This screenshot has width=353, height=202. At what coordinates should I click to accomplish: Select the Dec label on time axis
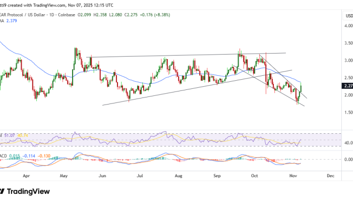pyautogui.click(x=331, y=176)
